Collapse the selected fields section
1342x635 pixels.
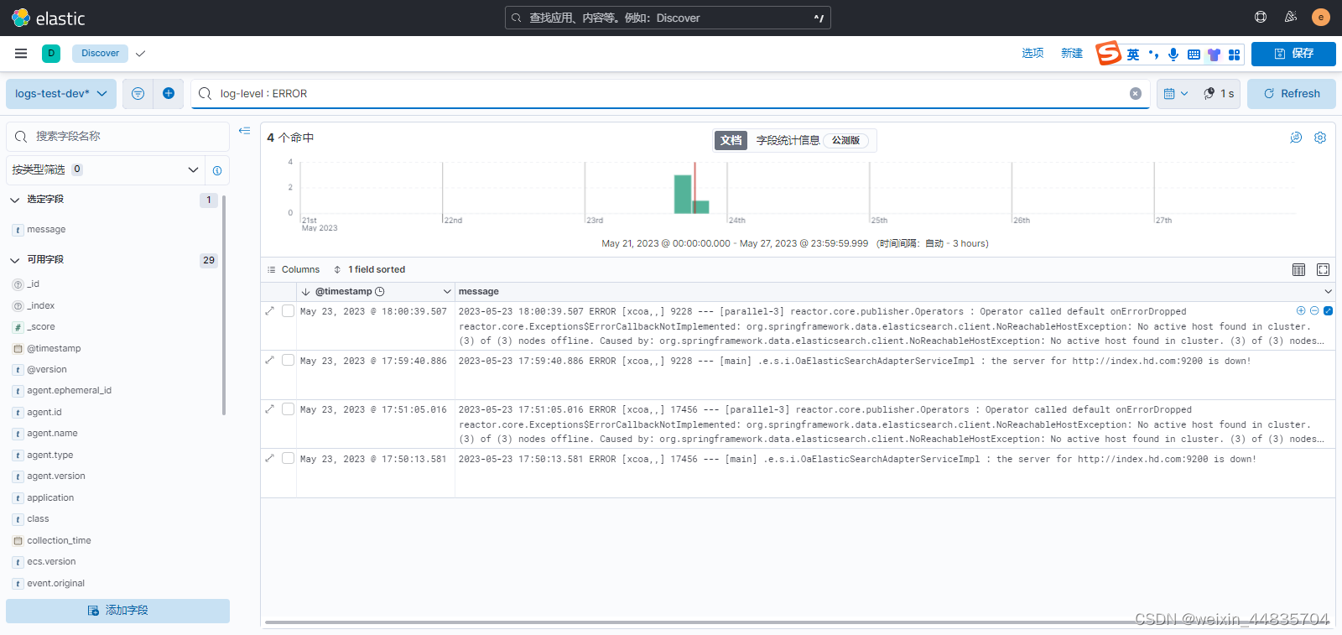click(x=14, y=200)
